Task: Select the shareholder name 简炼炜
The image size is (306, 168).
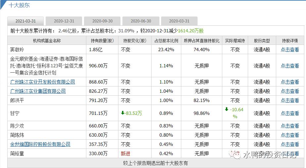Action: [x=17, y=135]
